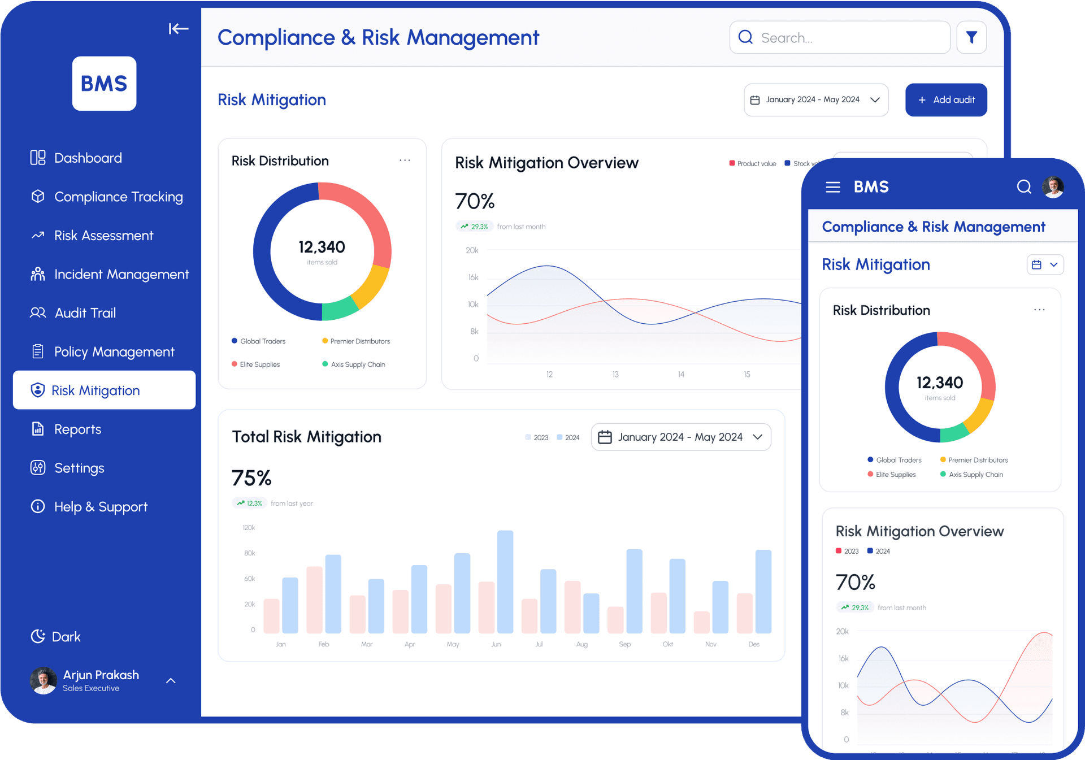Open the calendar dropdown on the mobile Risk Mitigation

(1045, 264)
